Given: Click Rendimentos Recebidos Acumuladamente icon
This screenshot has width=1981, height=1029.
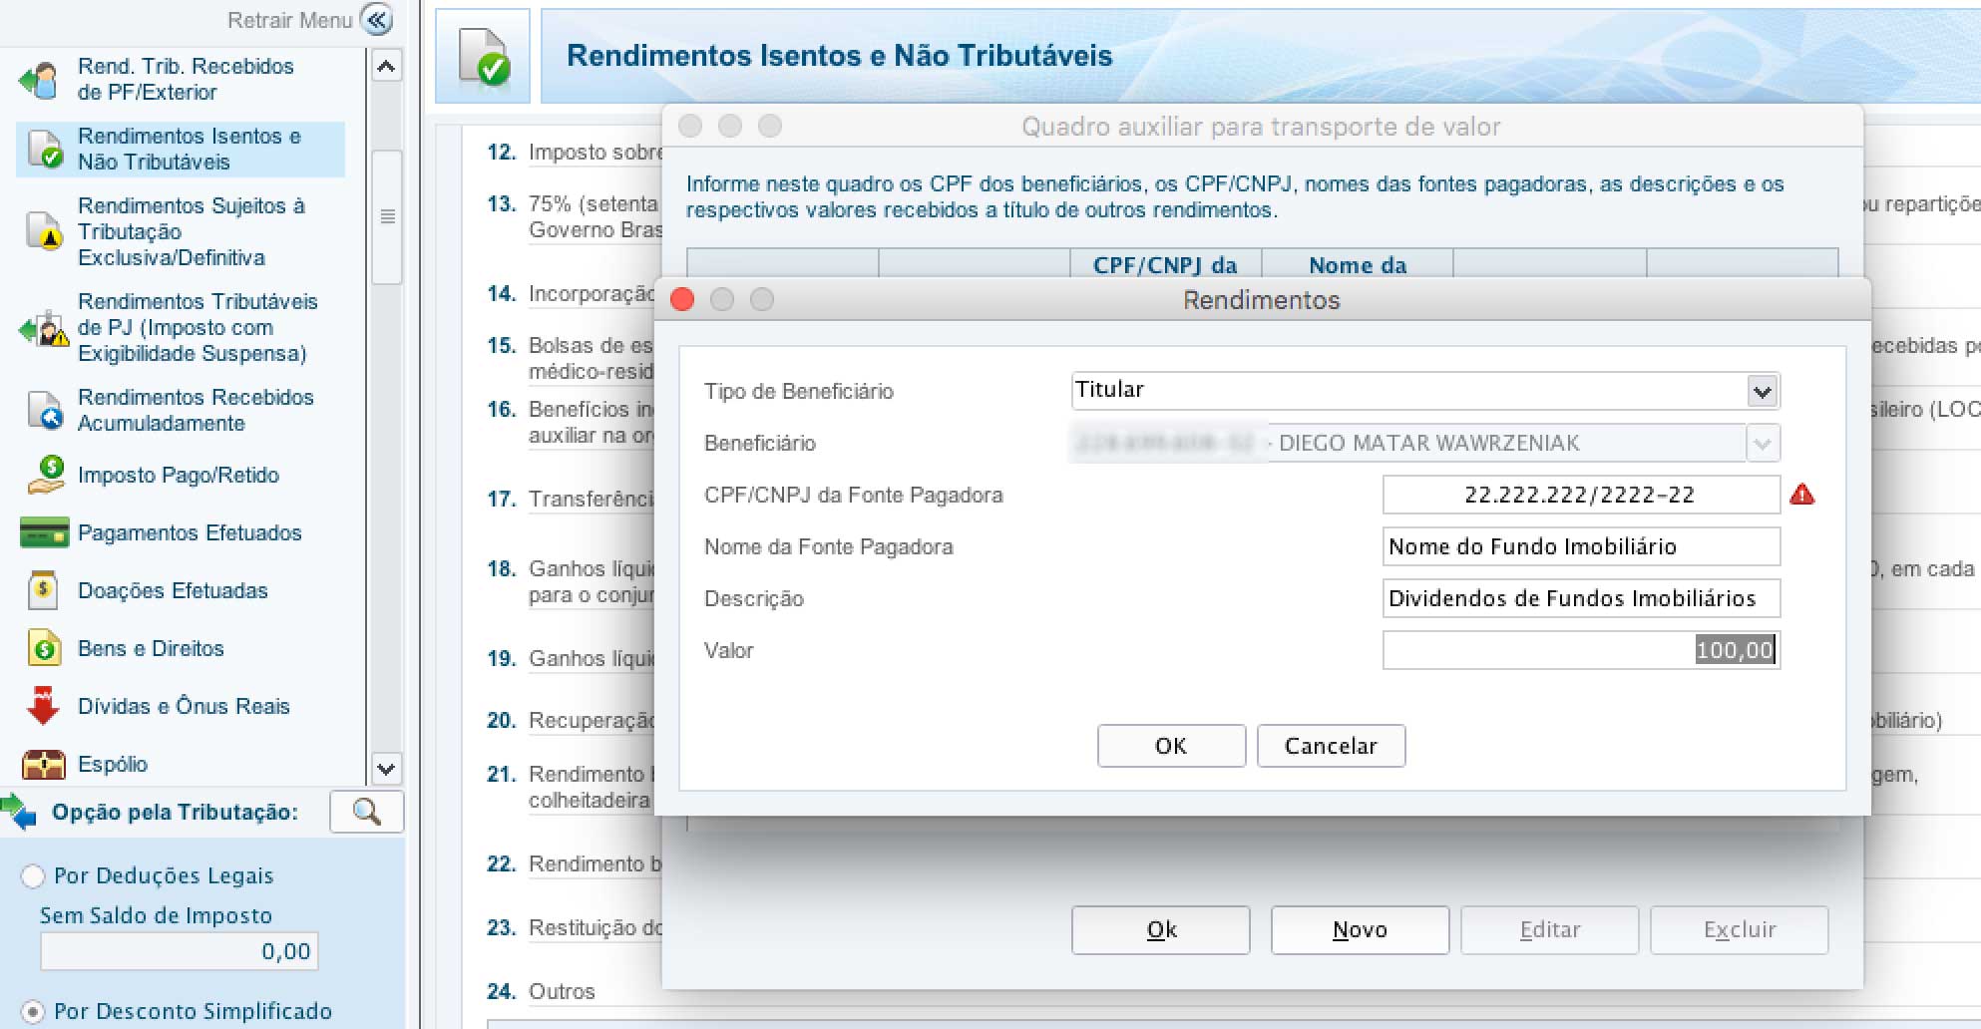Looking at the screenshot, I should [x=45, y=410].
